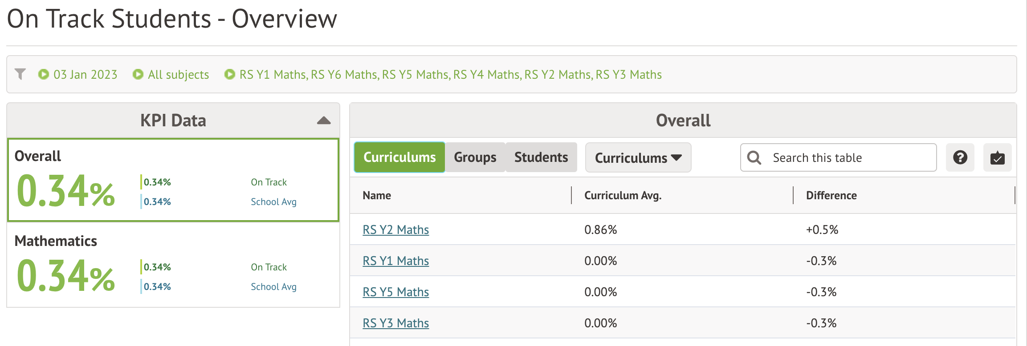Switch to the Groups tab

point(475,157)
